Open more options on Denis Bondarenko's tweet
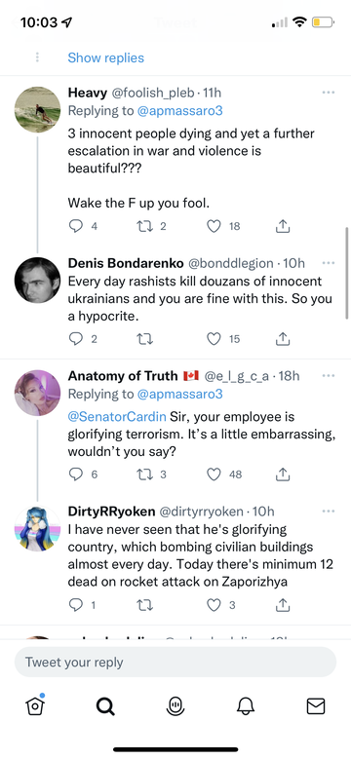The height and width of the screenshot is (759, 351). (x=329, y=263)
